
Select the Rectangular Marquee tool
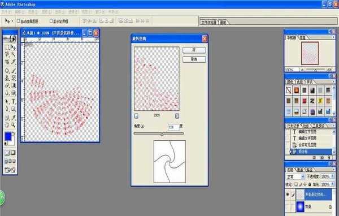coord(7,47)
